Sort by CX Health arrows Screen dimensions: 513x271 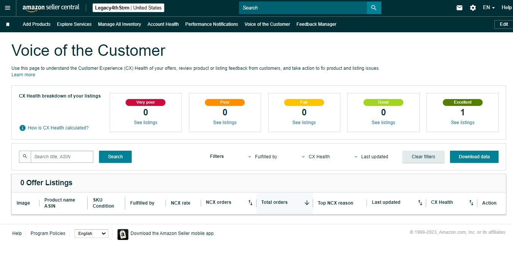(471, 203)
